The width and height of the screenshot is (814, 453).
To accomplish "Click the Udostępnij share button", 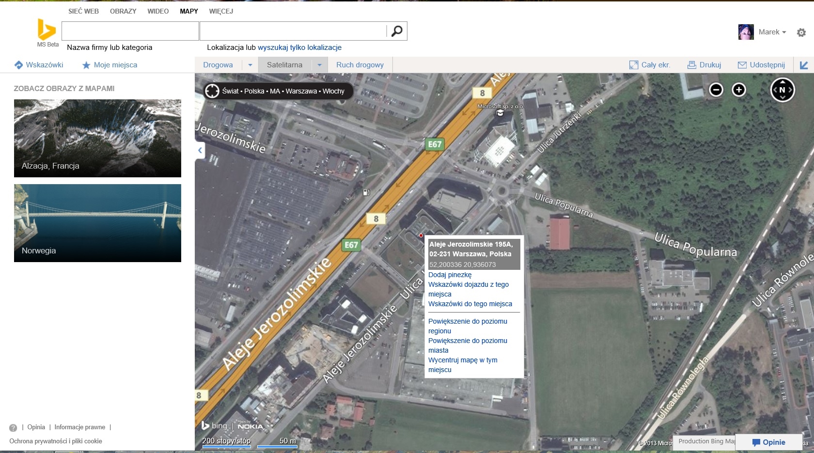I will [761, 65].
